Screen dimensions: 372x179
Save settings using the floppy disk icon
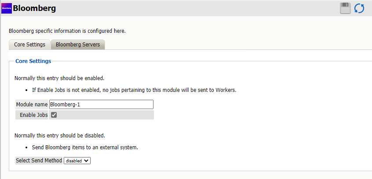pos(345,8)
